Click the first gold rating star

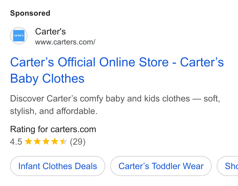[28, 142]
